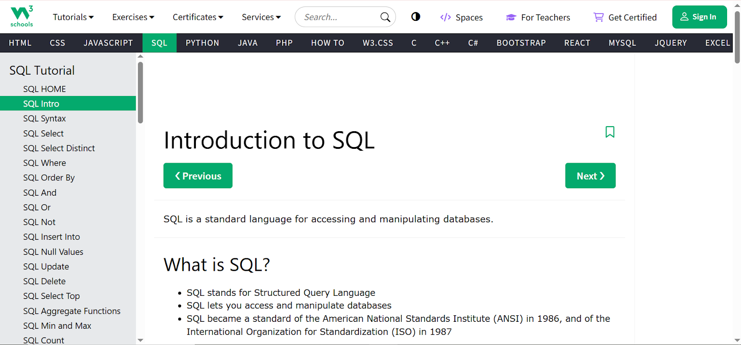This screenshot has width=741, height=345.
Task: Open SQL Aggregate Functions lesson
Action: [72, 311]
